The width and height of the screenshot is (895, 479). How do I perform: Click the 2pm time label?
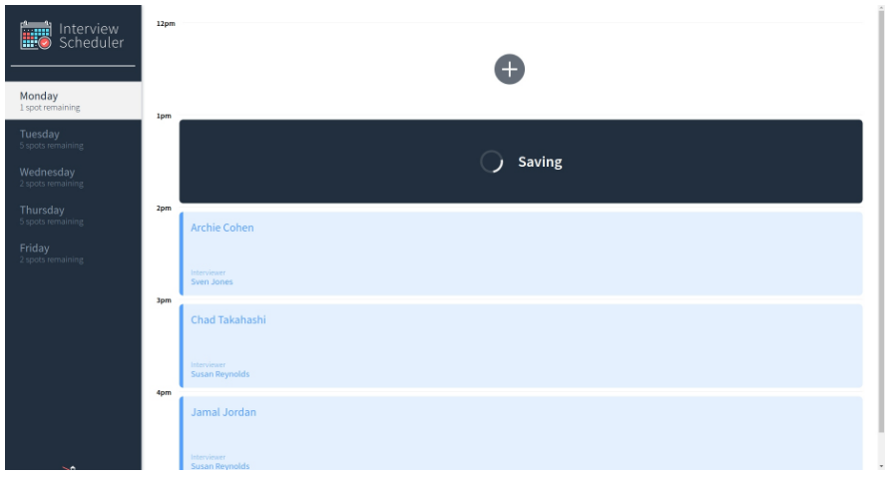[x=164, y=208]
